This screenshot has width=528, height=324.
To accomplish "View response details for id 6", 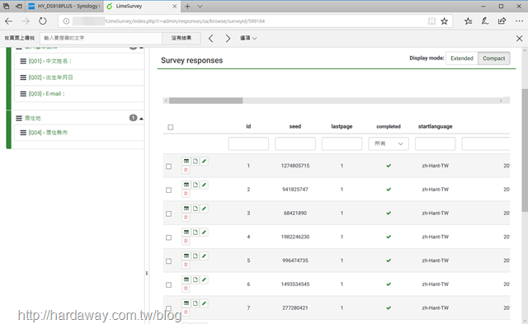I will [186, 279].
